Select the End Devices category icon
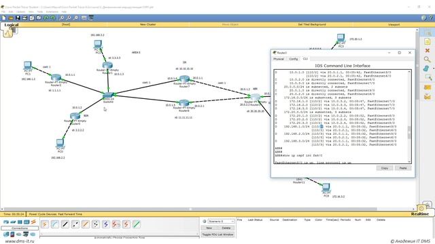 click(x=6, y=235)
